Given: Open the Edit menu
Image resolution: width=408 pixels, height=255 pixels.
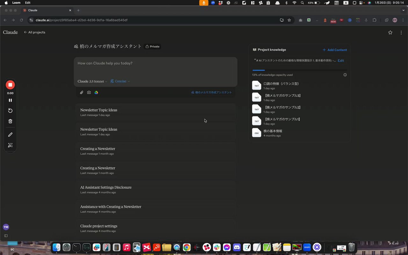Looking at the screenshot, I should coord(28,3).
